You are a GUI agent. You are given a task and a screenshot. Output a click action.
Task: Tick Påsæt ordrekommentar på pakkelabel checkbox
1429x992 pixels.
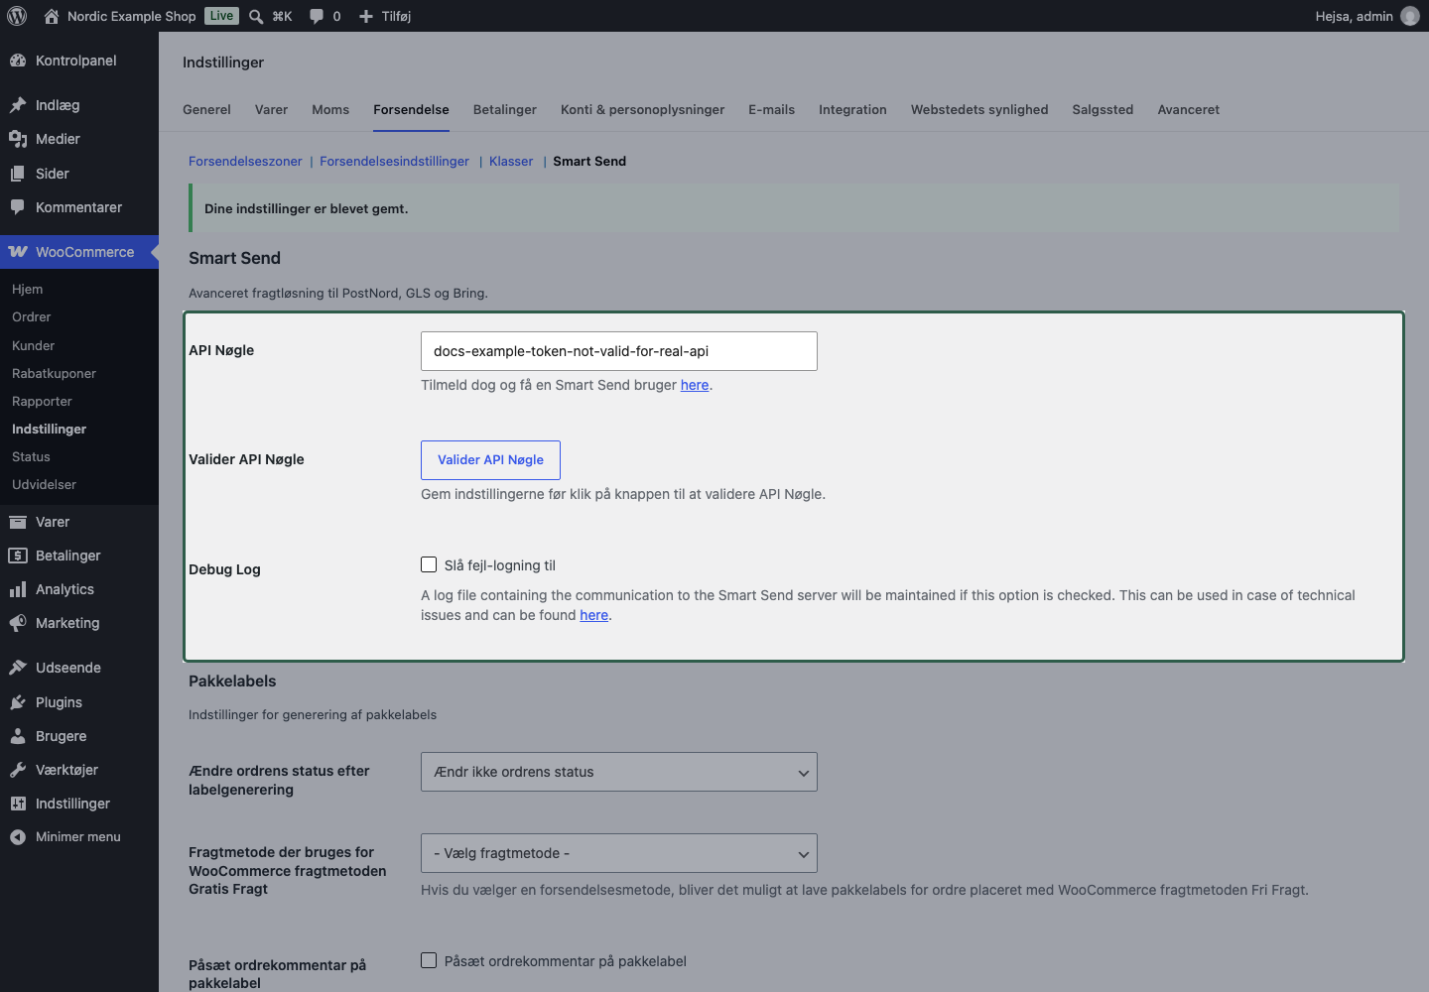click(x=429, y=960)
